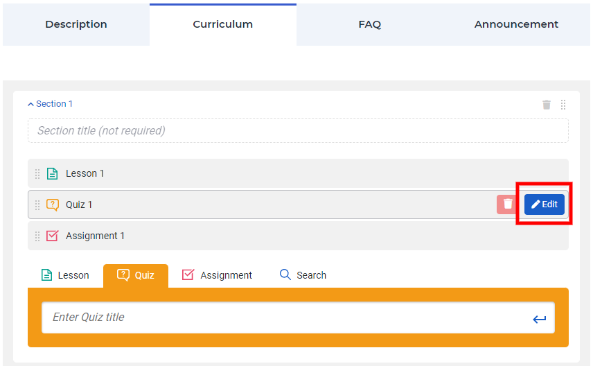Choose the Lesson item type tab
This screenshot has height=366, width=593.
pyautogui.click(x=65, y=275)
